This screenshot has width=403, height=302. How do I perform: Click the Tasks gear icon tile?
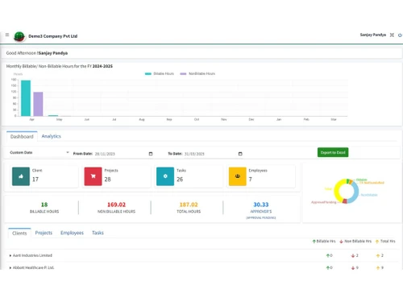(x=165, y=176)
